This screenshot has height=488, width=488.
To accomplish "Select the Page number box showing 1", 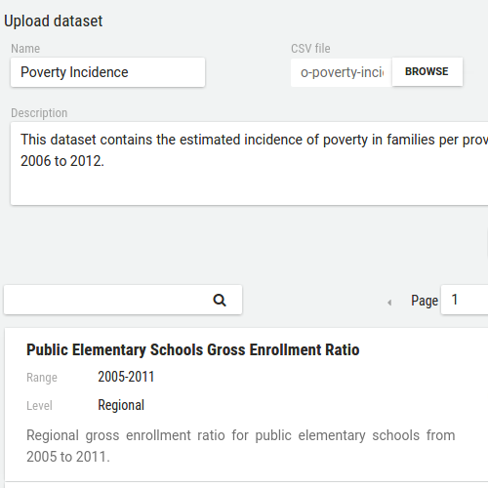I will point(465,300).
